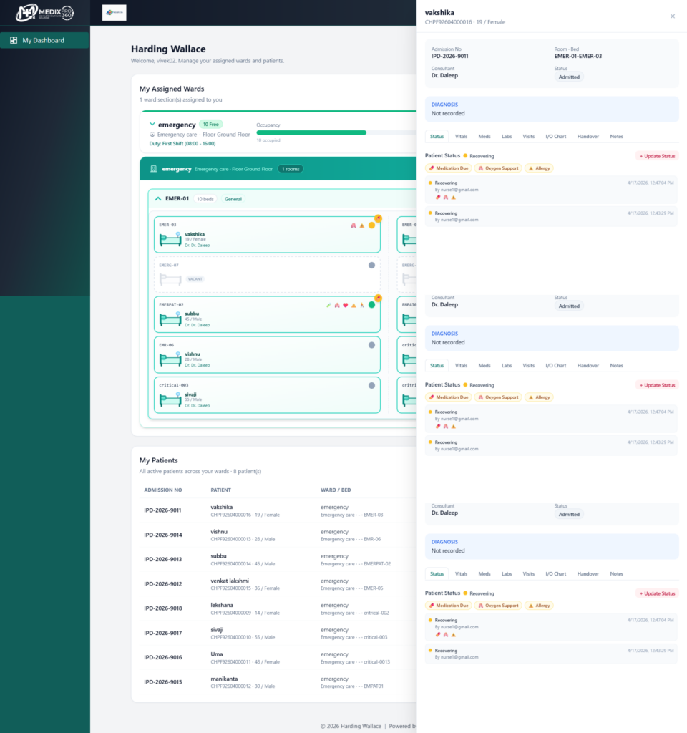Open Visits tab in topmost tab row
Image resolution: width=687 pixels, height=733 pixels.
[528, 137]
